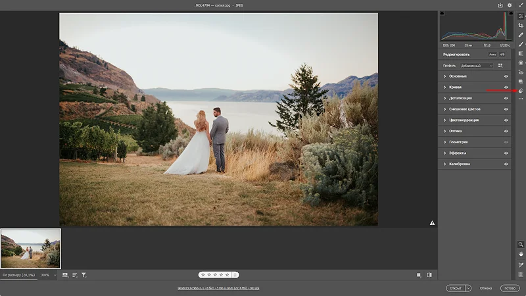Open workflow options link sRGB IEC61966-2.1
Image resolution: width=526 pixels, height=296 pixels.
click(218, 288)
